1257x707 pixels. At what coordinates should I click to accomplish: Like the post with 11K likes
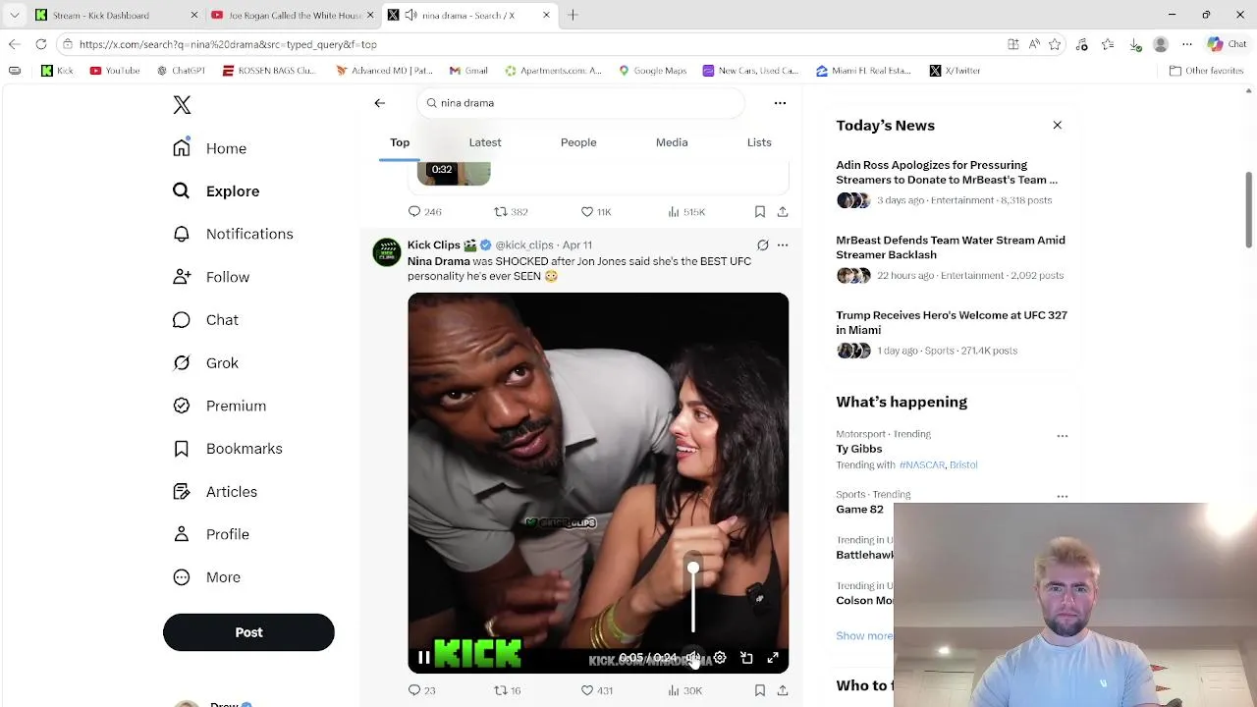tap(596, 212)
